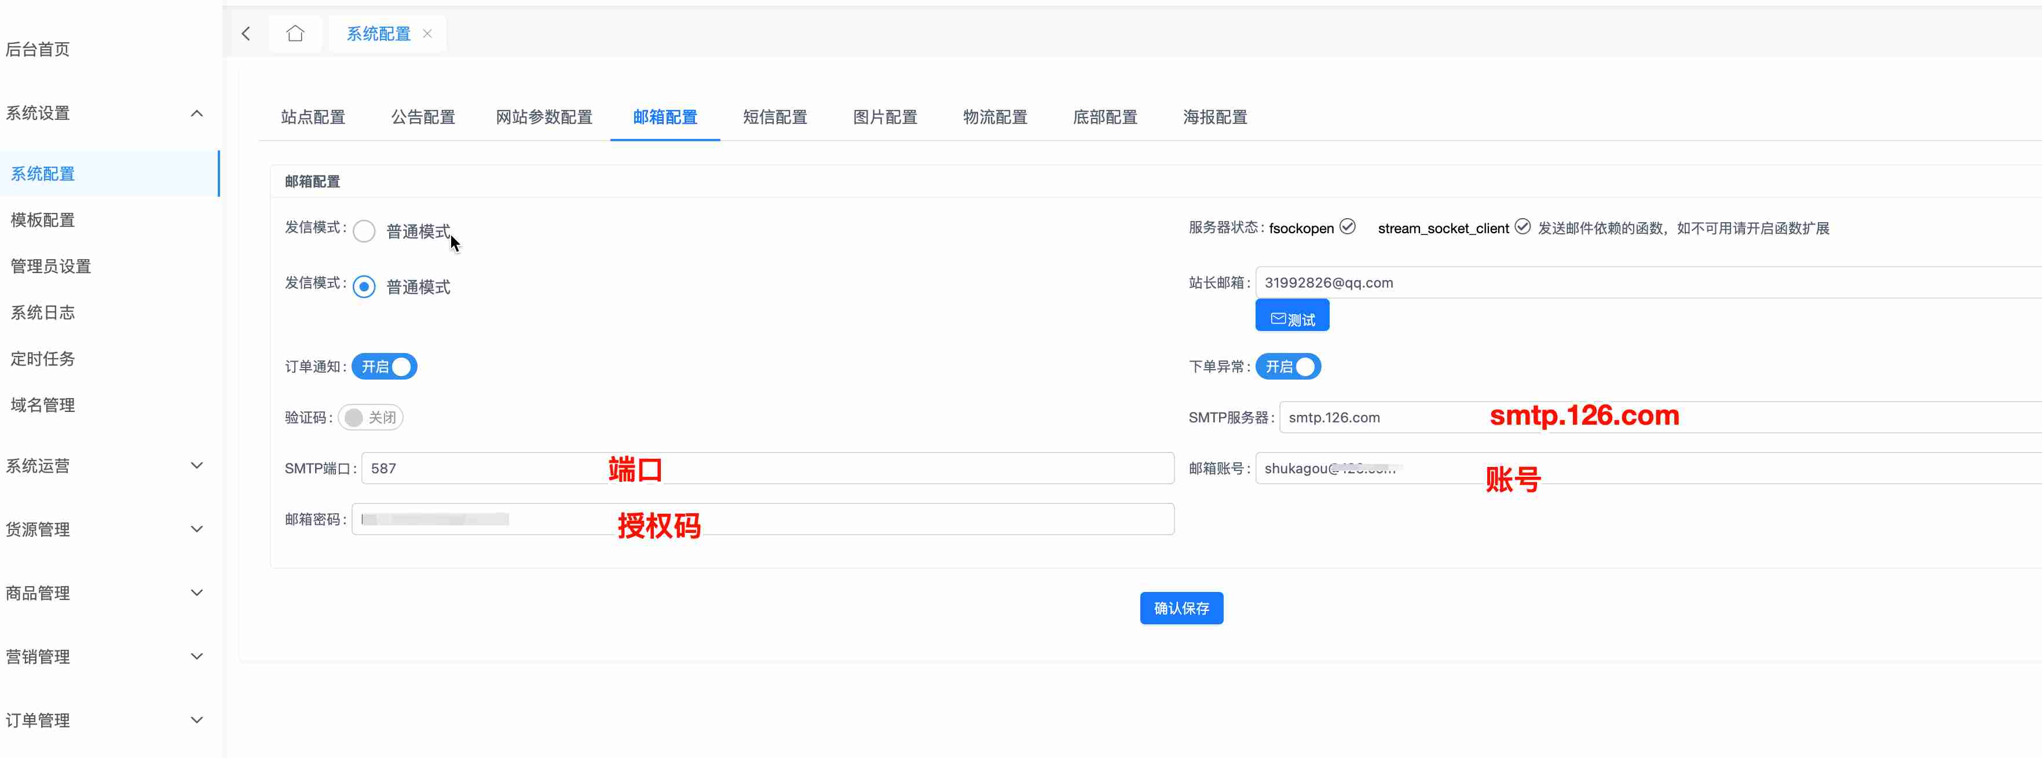
Task: Toggle the 订单通知 switch off
Action: [385, 367]
